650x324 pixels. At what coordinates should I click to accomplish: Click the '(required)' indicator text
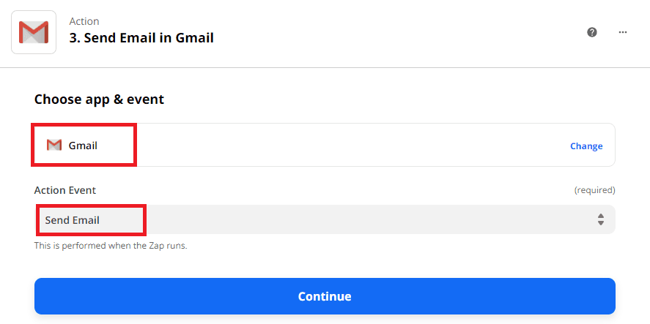(594, 190)
